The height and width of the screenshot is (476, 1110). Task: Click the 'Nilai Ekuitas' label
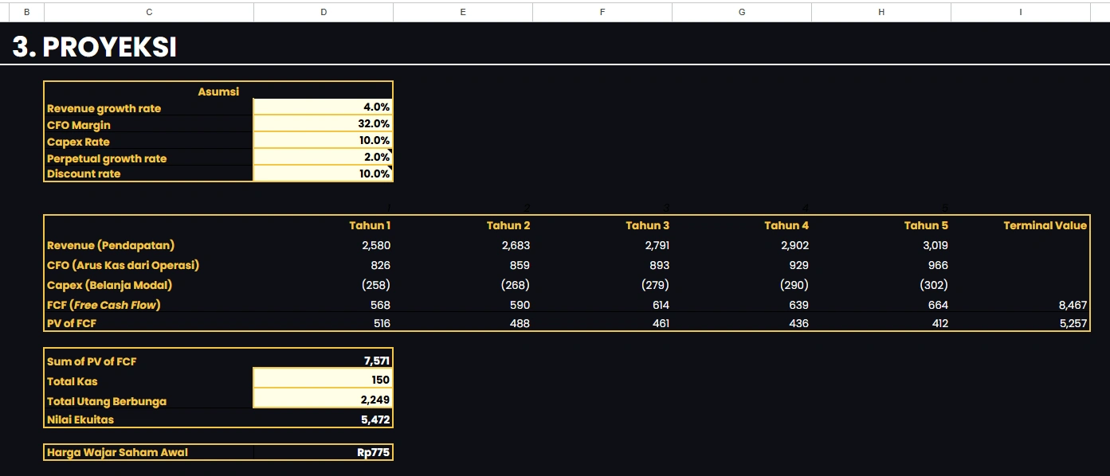point(80,419)
